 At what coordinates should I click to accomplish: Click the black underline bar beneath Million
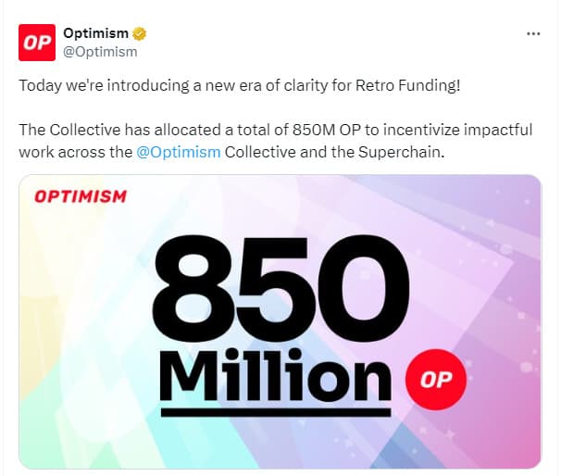pos(276,413)
